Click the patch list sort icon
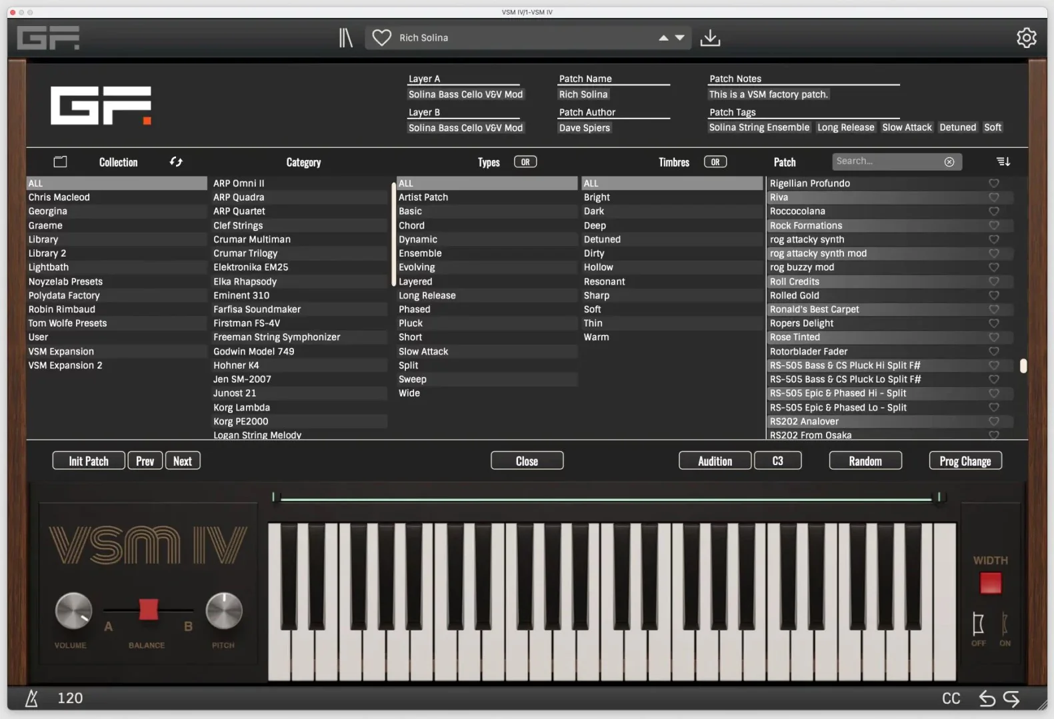 coord(1003,162)
